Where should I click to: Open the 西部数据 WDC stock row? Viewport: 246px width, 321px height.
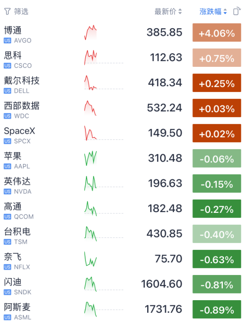[122, 108]
